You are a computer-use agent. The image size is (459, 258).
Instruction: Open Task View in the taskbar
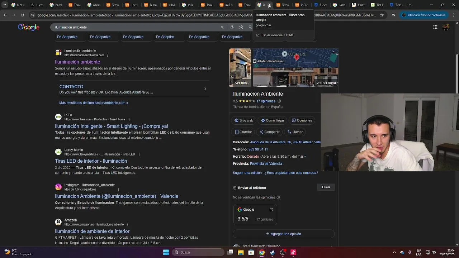pyautogui.click(x=231, y=252)
